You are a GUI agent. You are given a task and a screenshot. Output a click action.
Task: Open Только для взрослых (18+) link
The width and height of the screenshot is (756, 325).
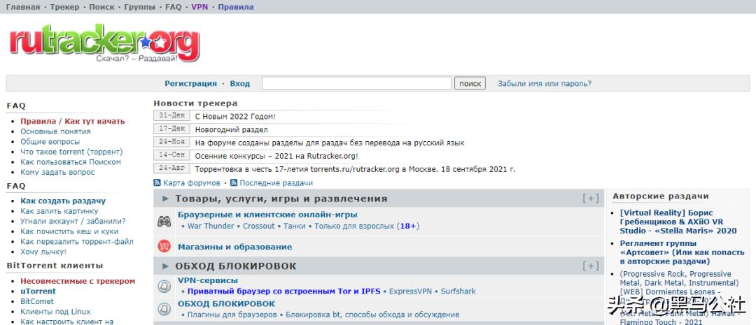[x=367, y=226]
